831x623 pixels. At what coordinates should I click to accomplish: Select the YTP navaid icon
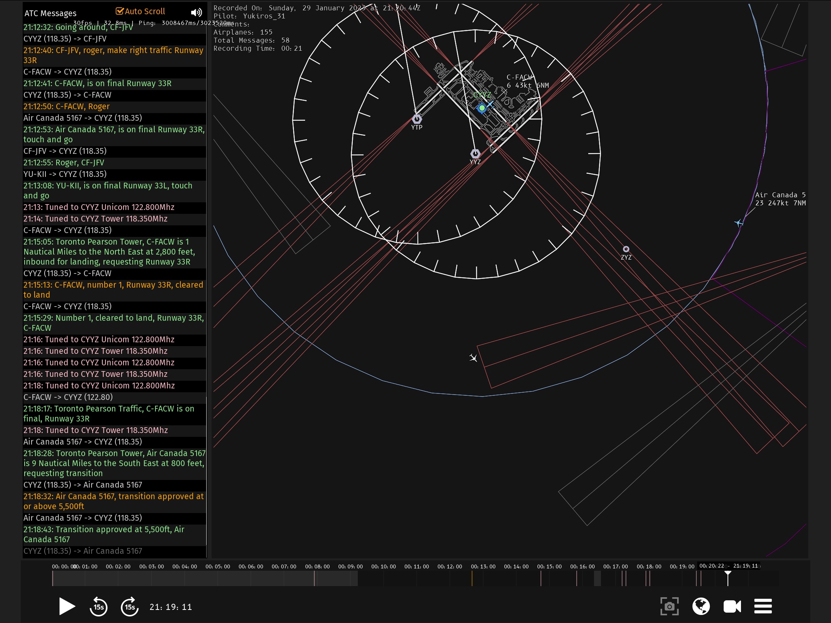click(x=417, y=118)
